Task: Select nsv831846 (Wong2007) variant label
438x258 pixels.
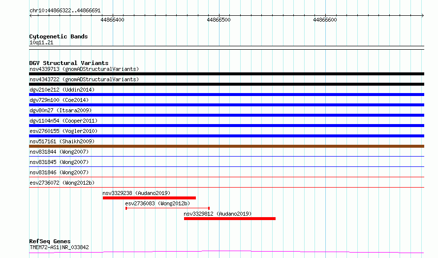Action: click(59, 172)
